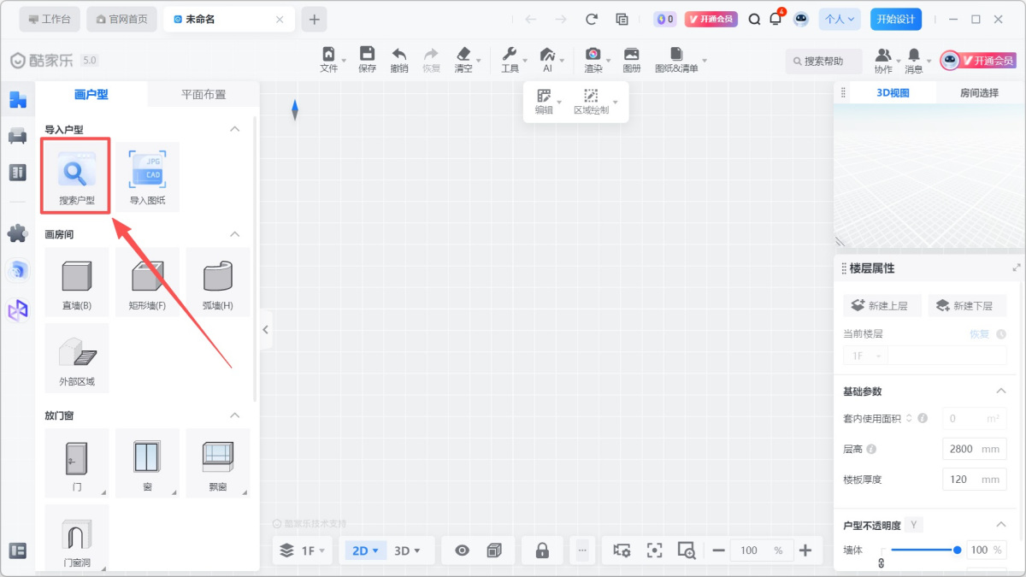Click the Clear (清空) eraser icon
The height and width of the screenshot is (577, 1026).
[x=463, y=59]
